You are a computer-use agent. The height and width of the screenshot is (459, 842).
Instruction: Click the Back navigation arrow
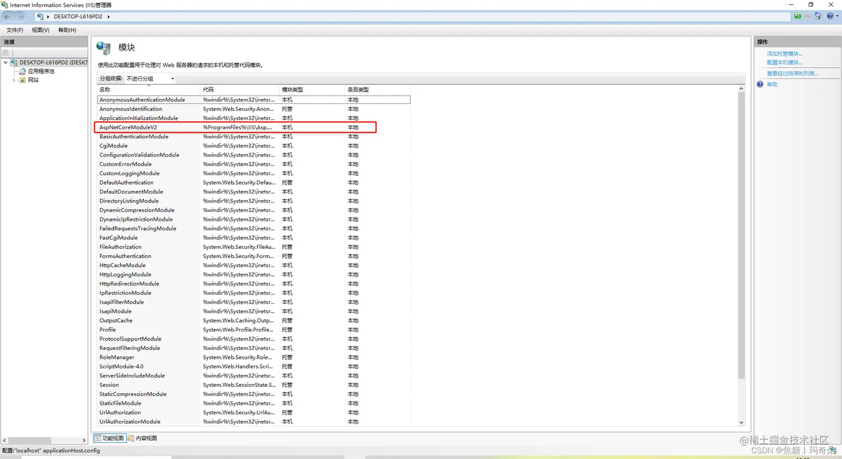7,17
